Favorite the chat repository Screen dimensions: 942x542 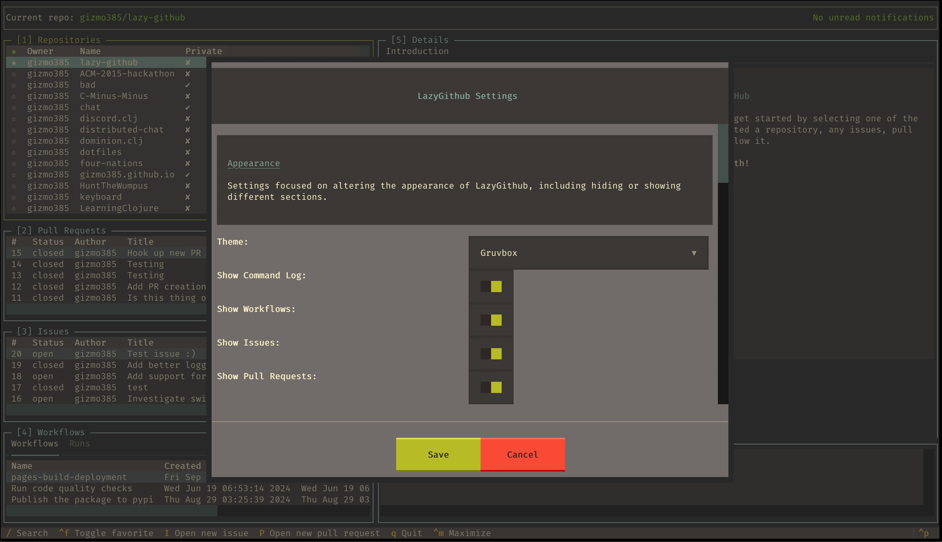[14, 107]
